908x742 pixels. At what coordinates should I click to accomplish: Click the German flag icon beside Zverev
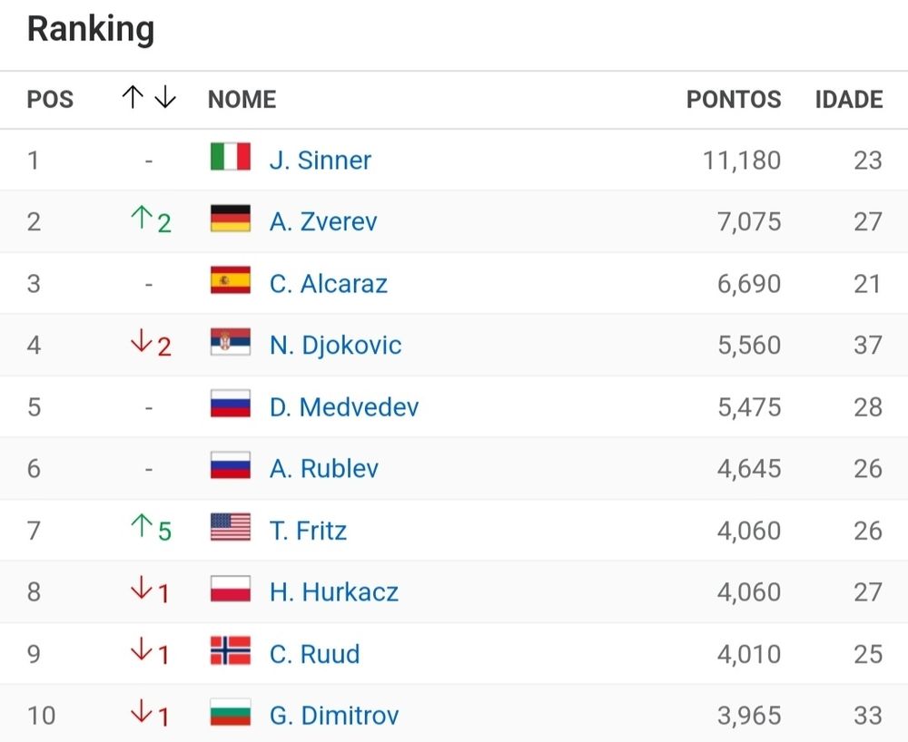231,218
